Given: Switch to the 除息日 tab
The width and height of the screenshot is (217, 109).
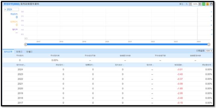Looking at the screenshot, I should pyautogui.click(x=19, y=52).
